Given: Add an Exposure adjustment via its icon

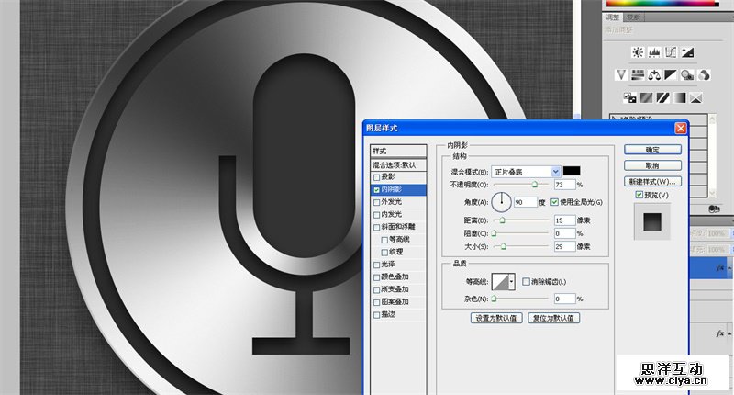Looking at the screenshot, I should (689, 52).
